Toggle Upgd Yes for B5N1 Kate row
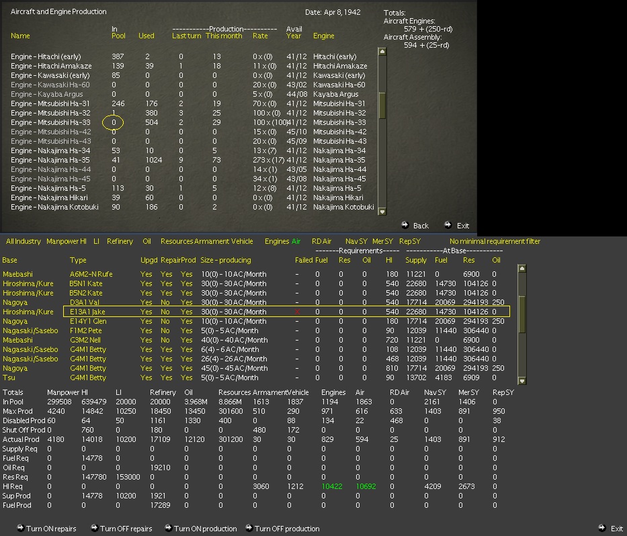Image resolution: width=627 pixels, height=536 pixels. 146,284
